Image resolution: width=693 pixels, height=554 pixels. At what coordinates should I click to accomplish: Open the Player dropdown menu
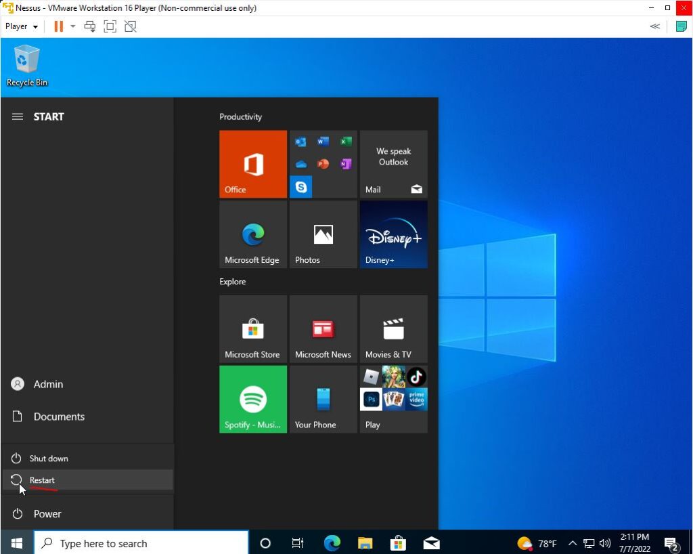pyautogui.click(x=21, y=26)
